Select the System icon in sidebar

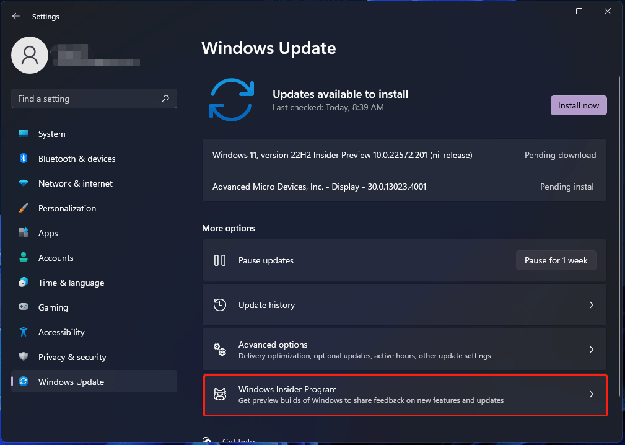[24, 134]
